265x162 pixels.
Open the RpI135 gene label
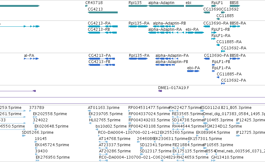click(x=135, y=3)
